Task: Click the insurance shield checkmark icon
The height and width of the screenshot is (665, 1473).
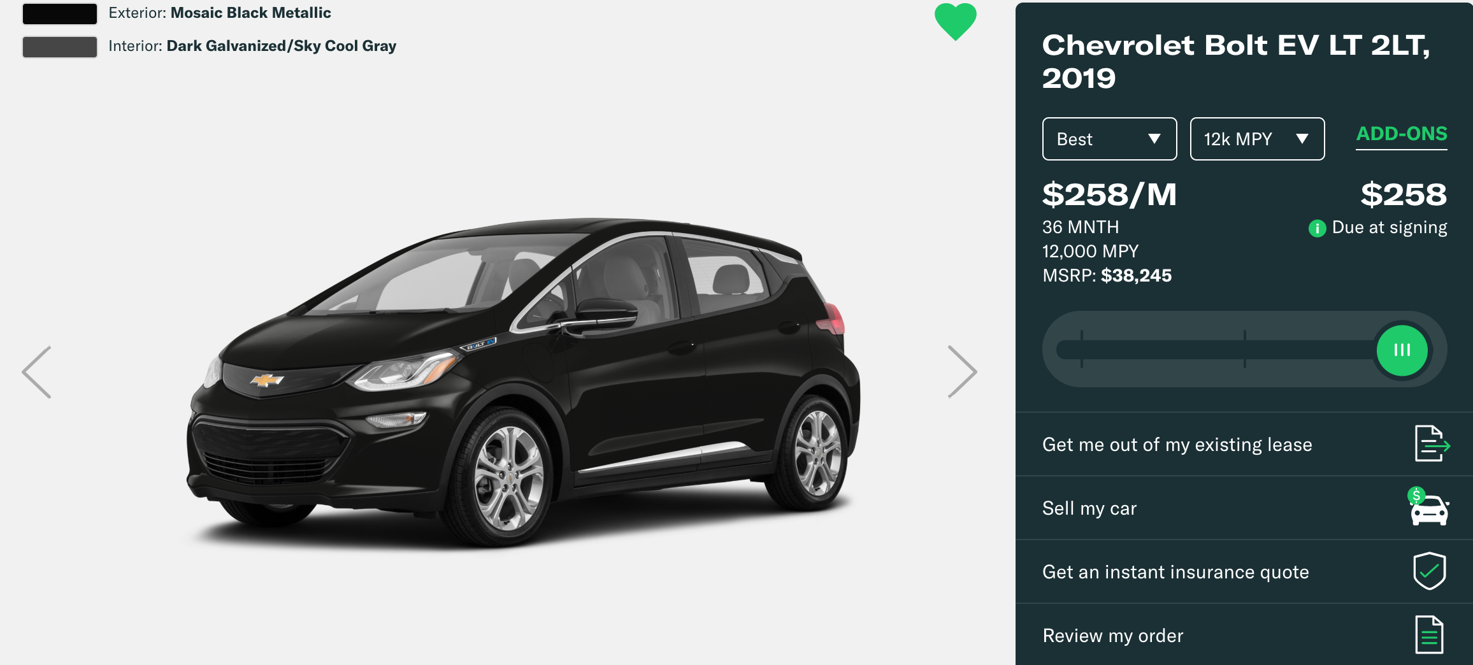Action: [1430, 571]
